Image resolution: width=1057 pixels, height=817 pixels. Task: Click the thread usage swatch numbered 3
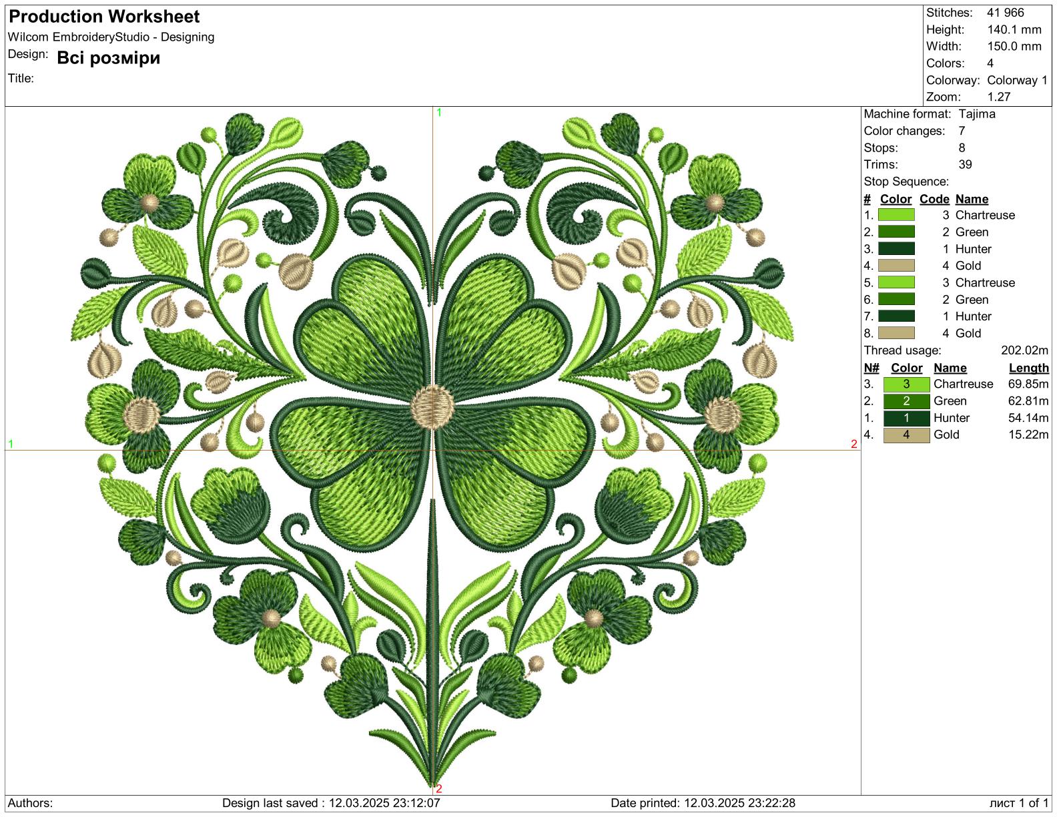tap(906, 384)
